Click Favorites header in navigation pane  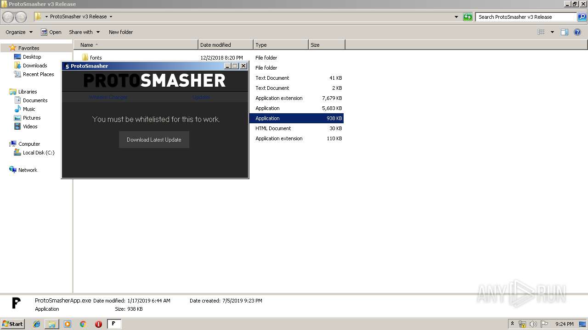[x=28, y=48]
